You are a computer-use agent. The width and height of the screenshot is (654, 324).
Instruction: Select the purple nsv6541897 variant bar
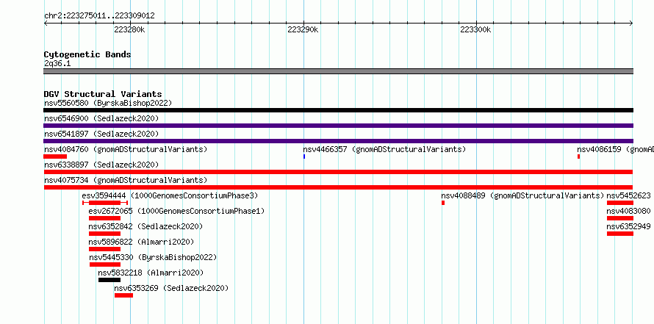coord(338,141)
